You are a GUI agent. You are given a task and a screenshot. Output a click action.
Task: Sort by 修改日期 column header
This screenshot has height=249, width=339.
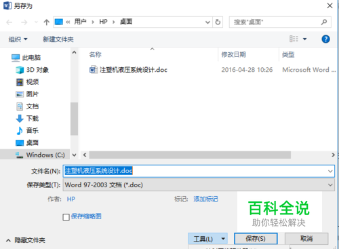coord(233,54)
